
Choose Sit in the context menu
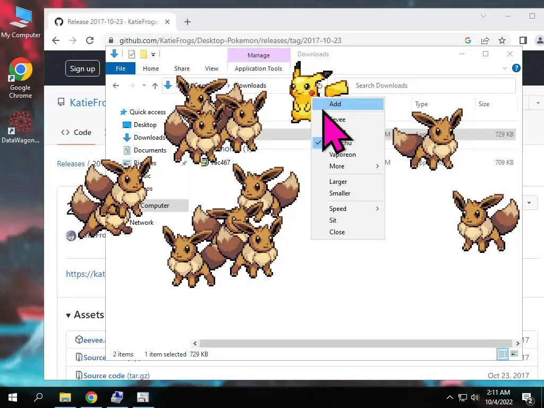[x=347, y=220]
